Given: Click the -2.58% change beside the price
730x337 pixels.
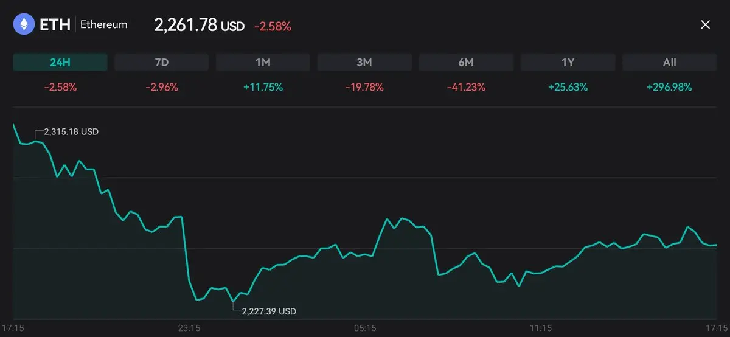Looking at the screenshot, I should pyautogui.click(x=273, y=26).
